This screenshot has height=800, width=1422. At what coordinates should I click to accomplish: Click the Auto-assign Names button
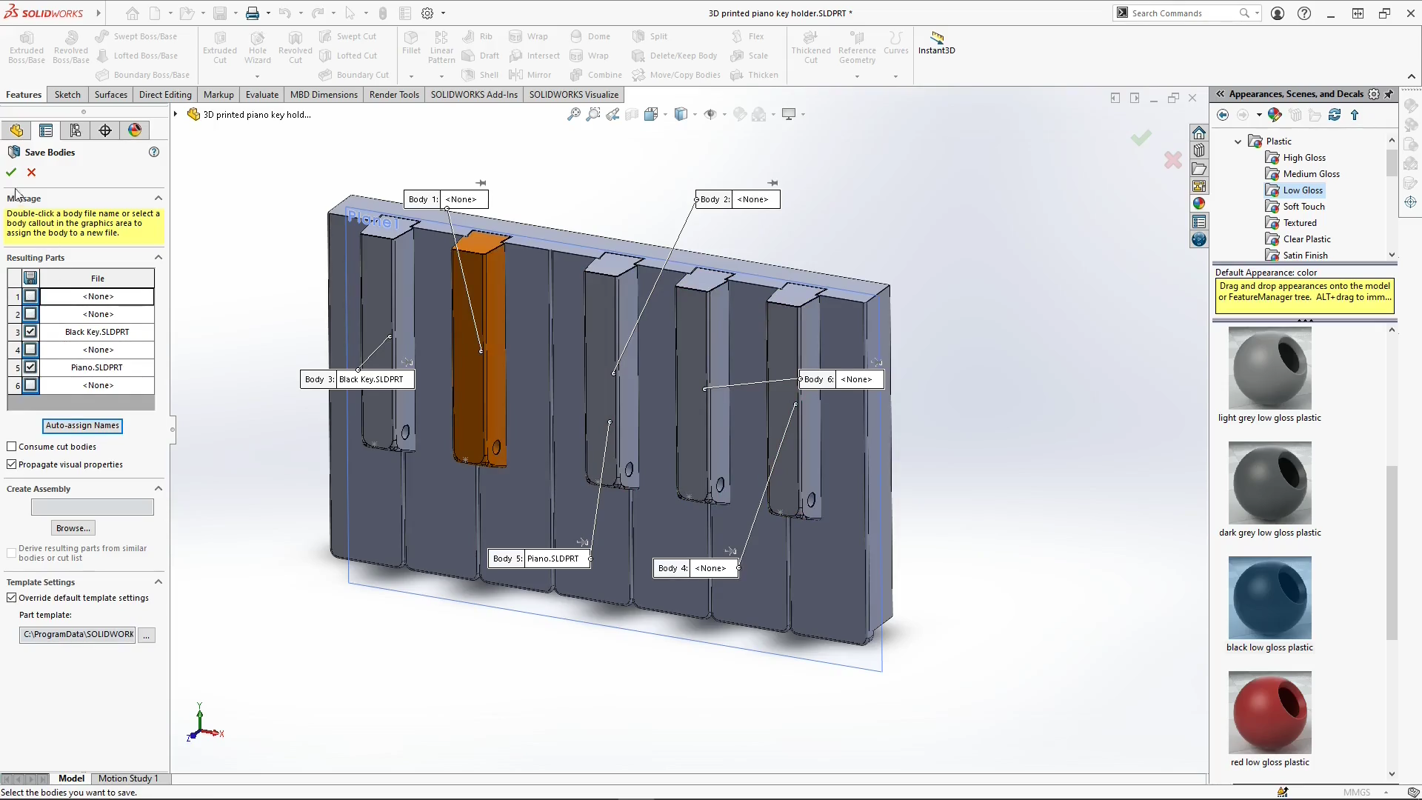(x=82, y=426)
